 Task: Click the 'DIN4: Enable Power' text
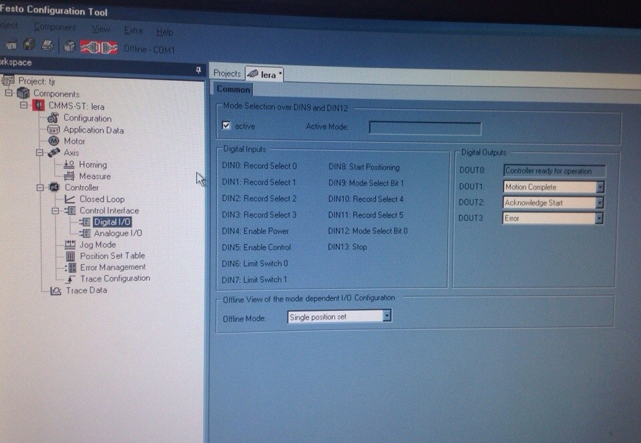[255, 231]
